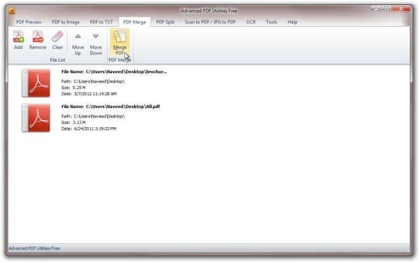Open the PDF to TXT tab
The height and width of the screenshot is (263, 420).
[101, 22]
